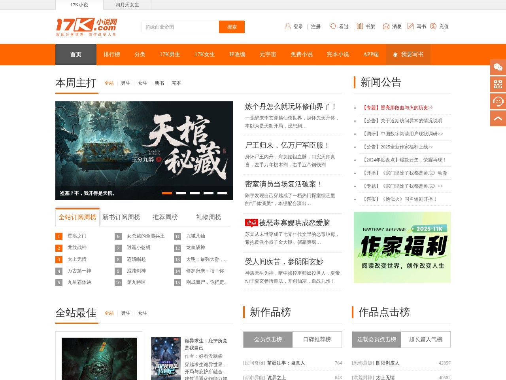Switch to 新书订阅周榜 ranking tab
Image resolution: width=506 pixels, height=380 pixels.
[121, 217]
